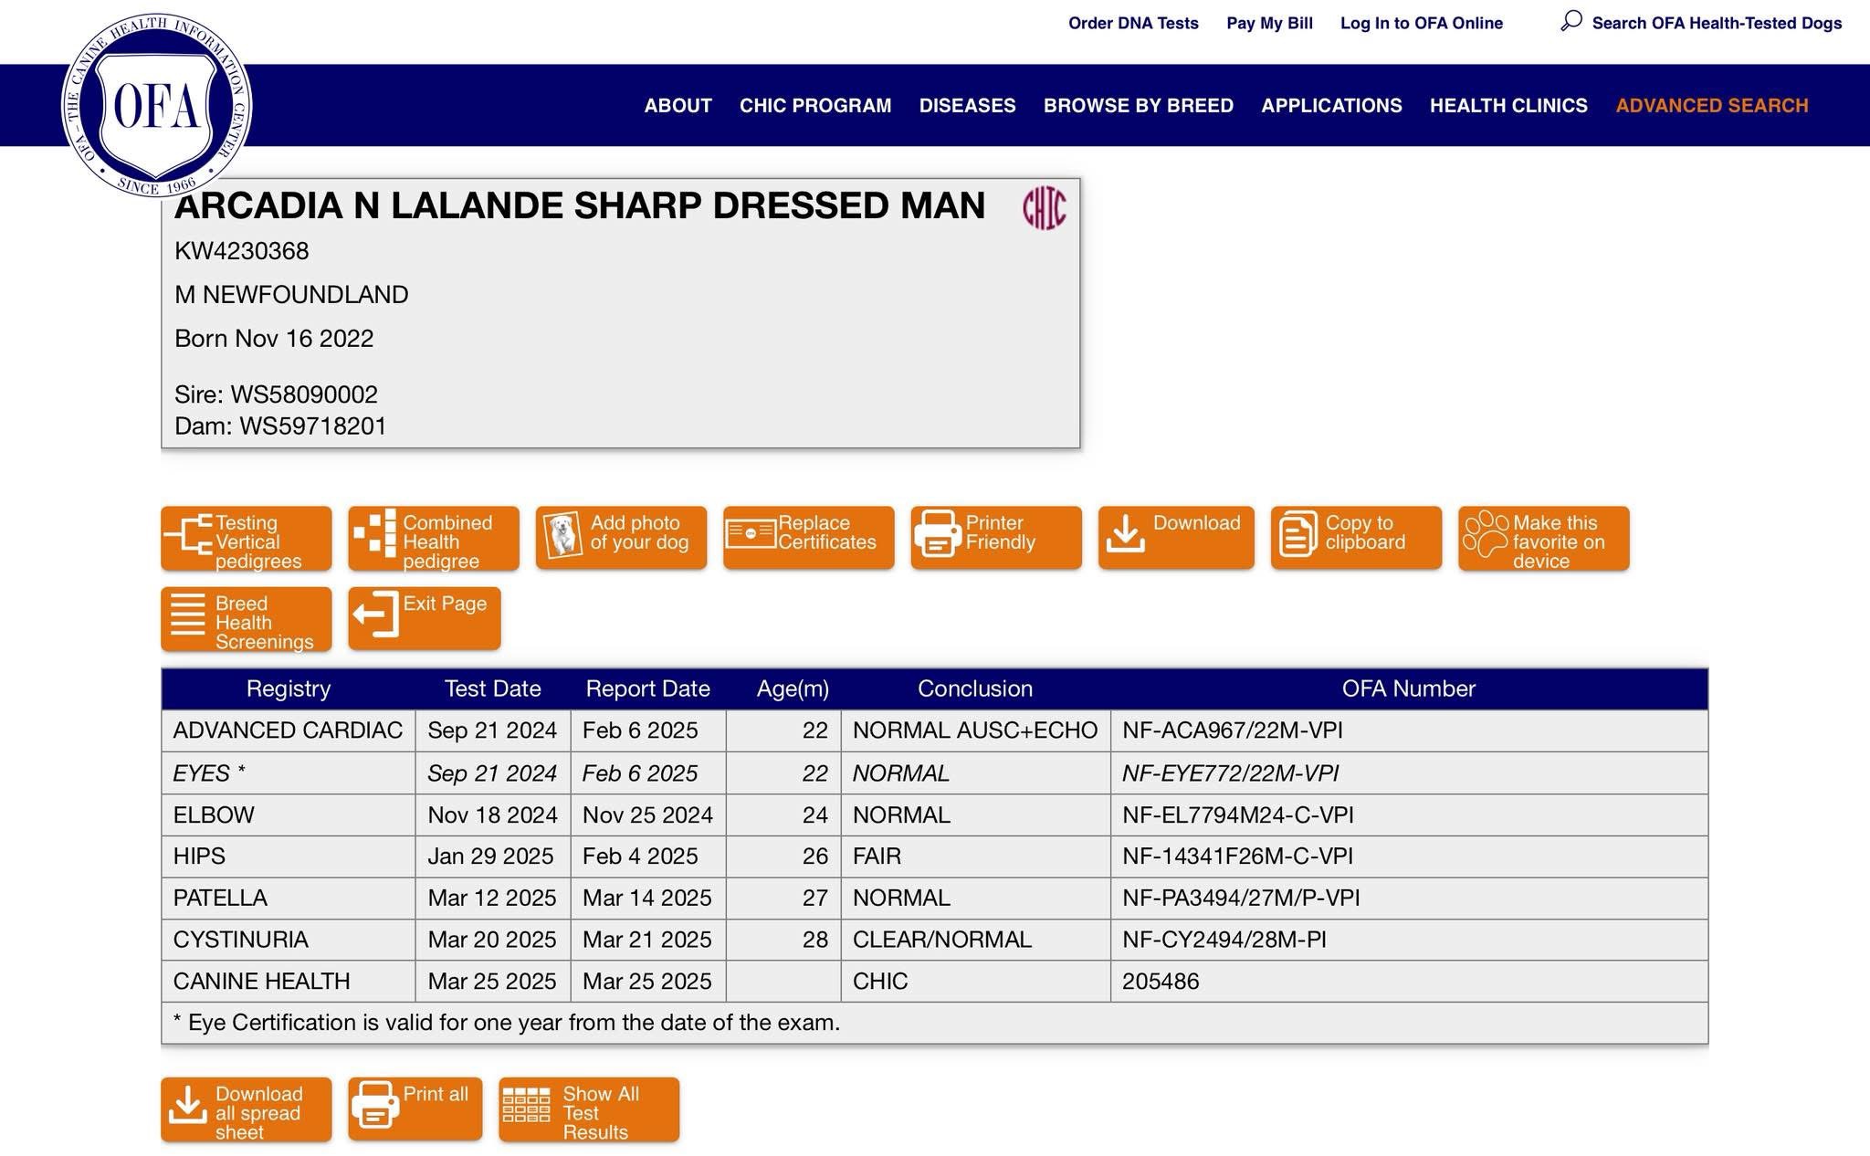Copy record to clipboard
This screenshot has width=1870, height=1156.
click(x=1356, y=538)
